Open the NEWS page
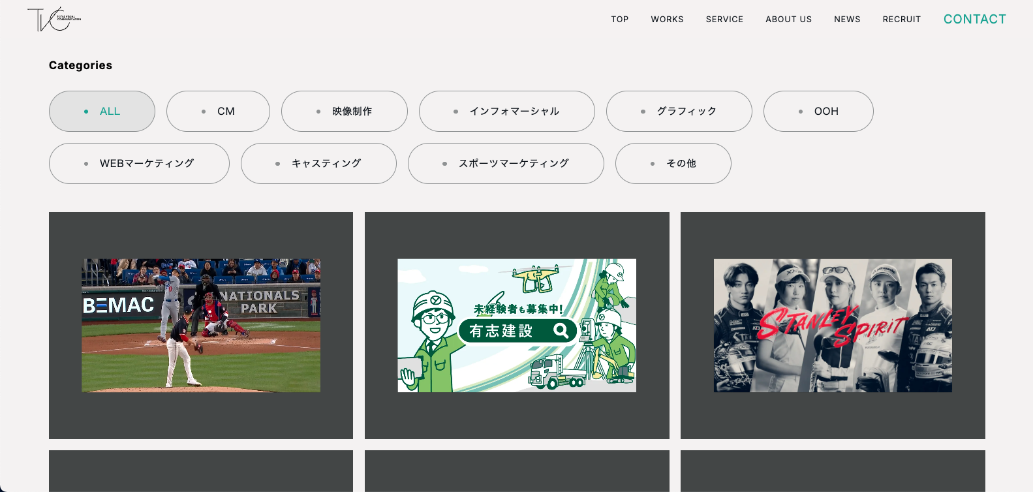 [x=847, y=20]
